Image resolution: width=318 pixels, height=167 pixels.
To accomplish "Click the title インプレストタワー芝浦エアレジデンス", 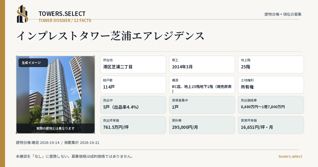I will 111,36.
